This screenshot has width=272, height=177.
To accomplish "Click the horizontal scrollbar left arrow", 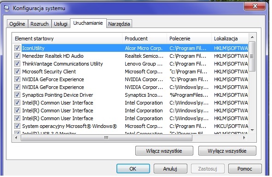I will point(16,138).
